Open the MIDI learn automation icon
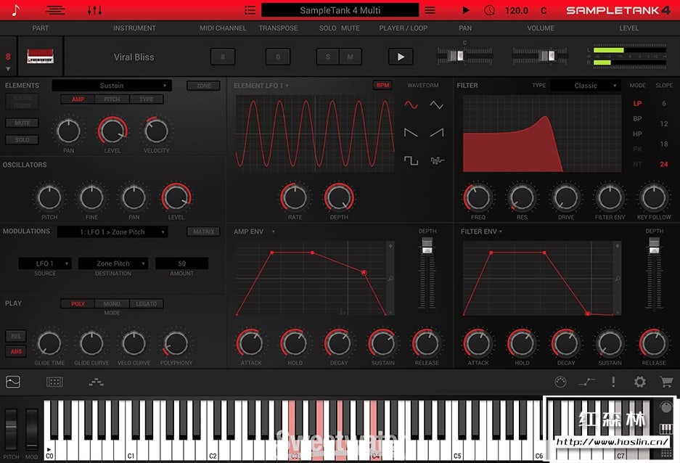This screenshot has width=680, height=463. [587, 382]
